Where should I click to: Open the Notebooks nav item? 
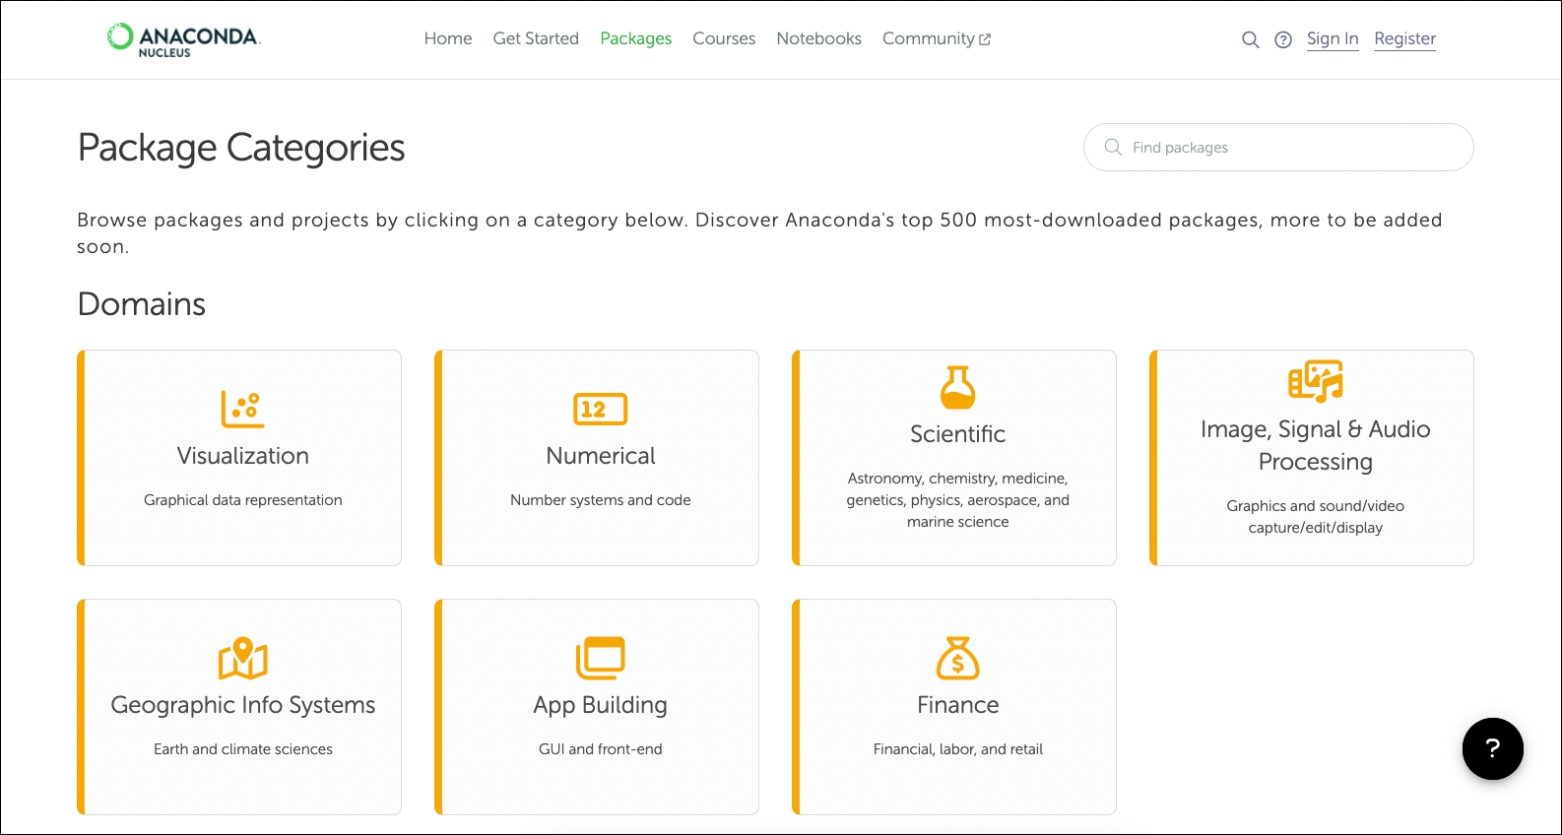[x=818, y=38]
